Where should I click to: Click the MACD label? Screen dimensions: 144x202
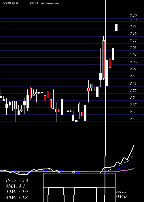click(121, 197)
